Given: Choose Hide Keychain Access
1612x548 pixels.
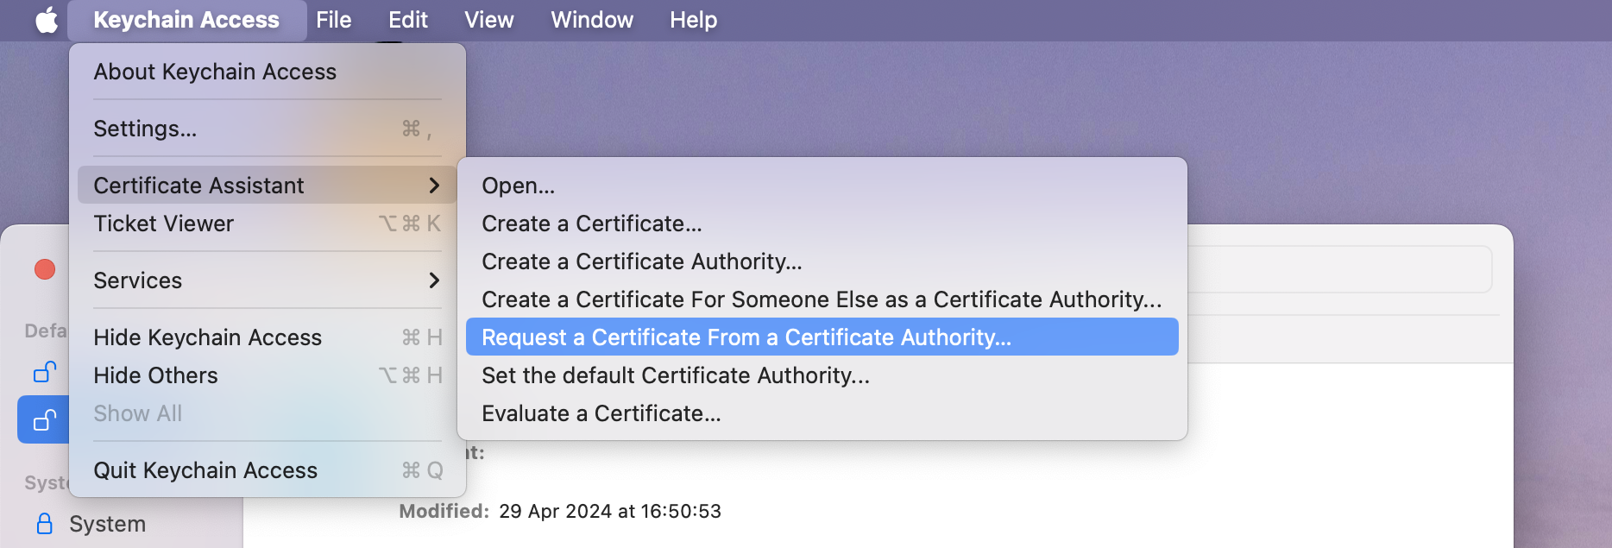Looking at the screenshot, I should 268,337.
